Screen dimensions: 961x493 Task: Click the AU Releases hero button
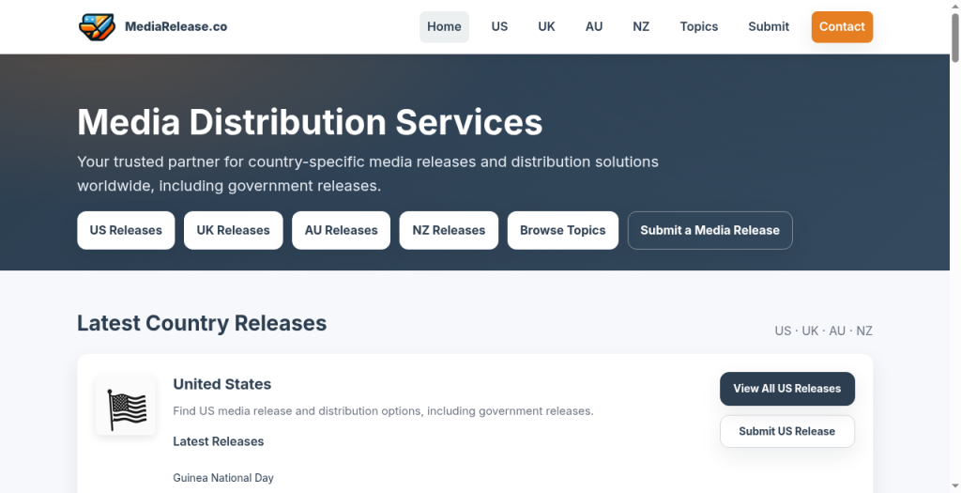342,231
